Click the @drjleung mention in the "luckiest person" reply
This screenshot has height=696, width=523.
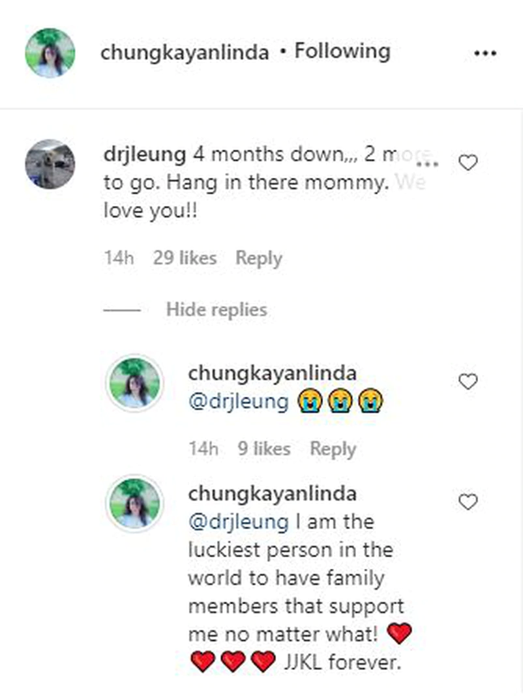point(238,522)
